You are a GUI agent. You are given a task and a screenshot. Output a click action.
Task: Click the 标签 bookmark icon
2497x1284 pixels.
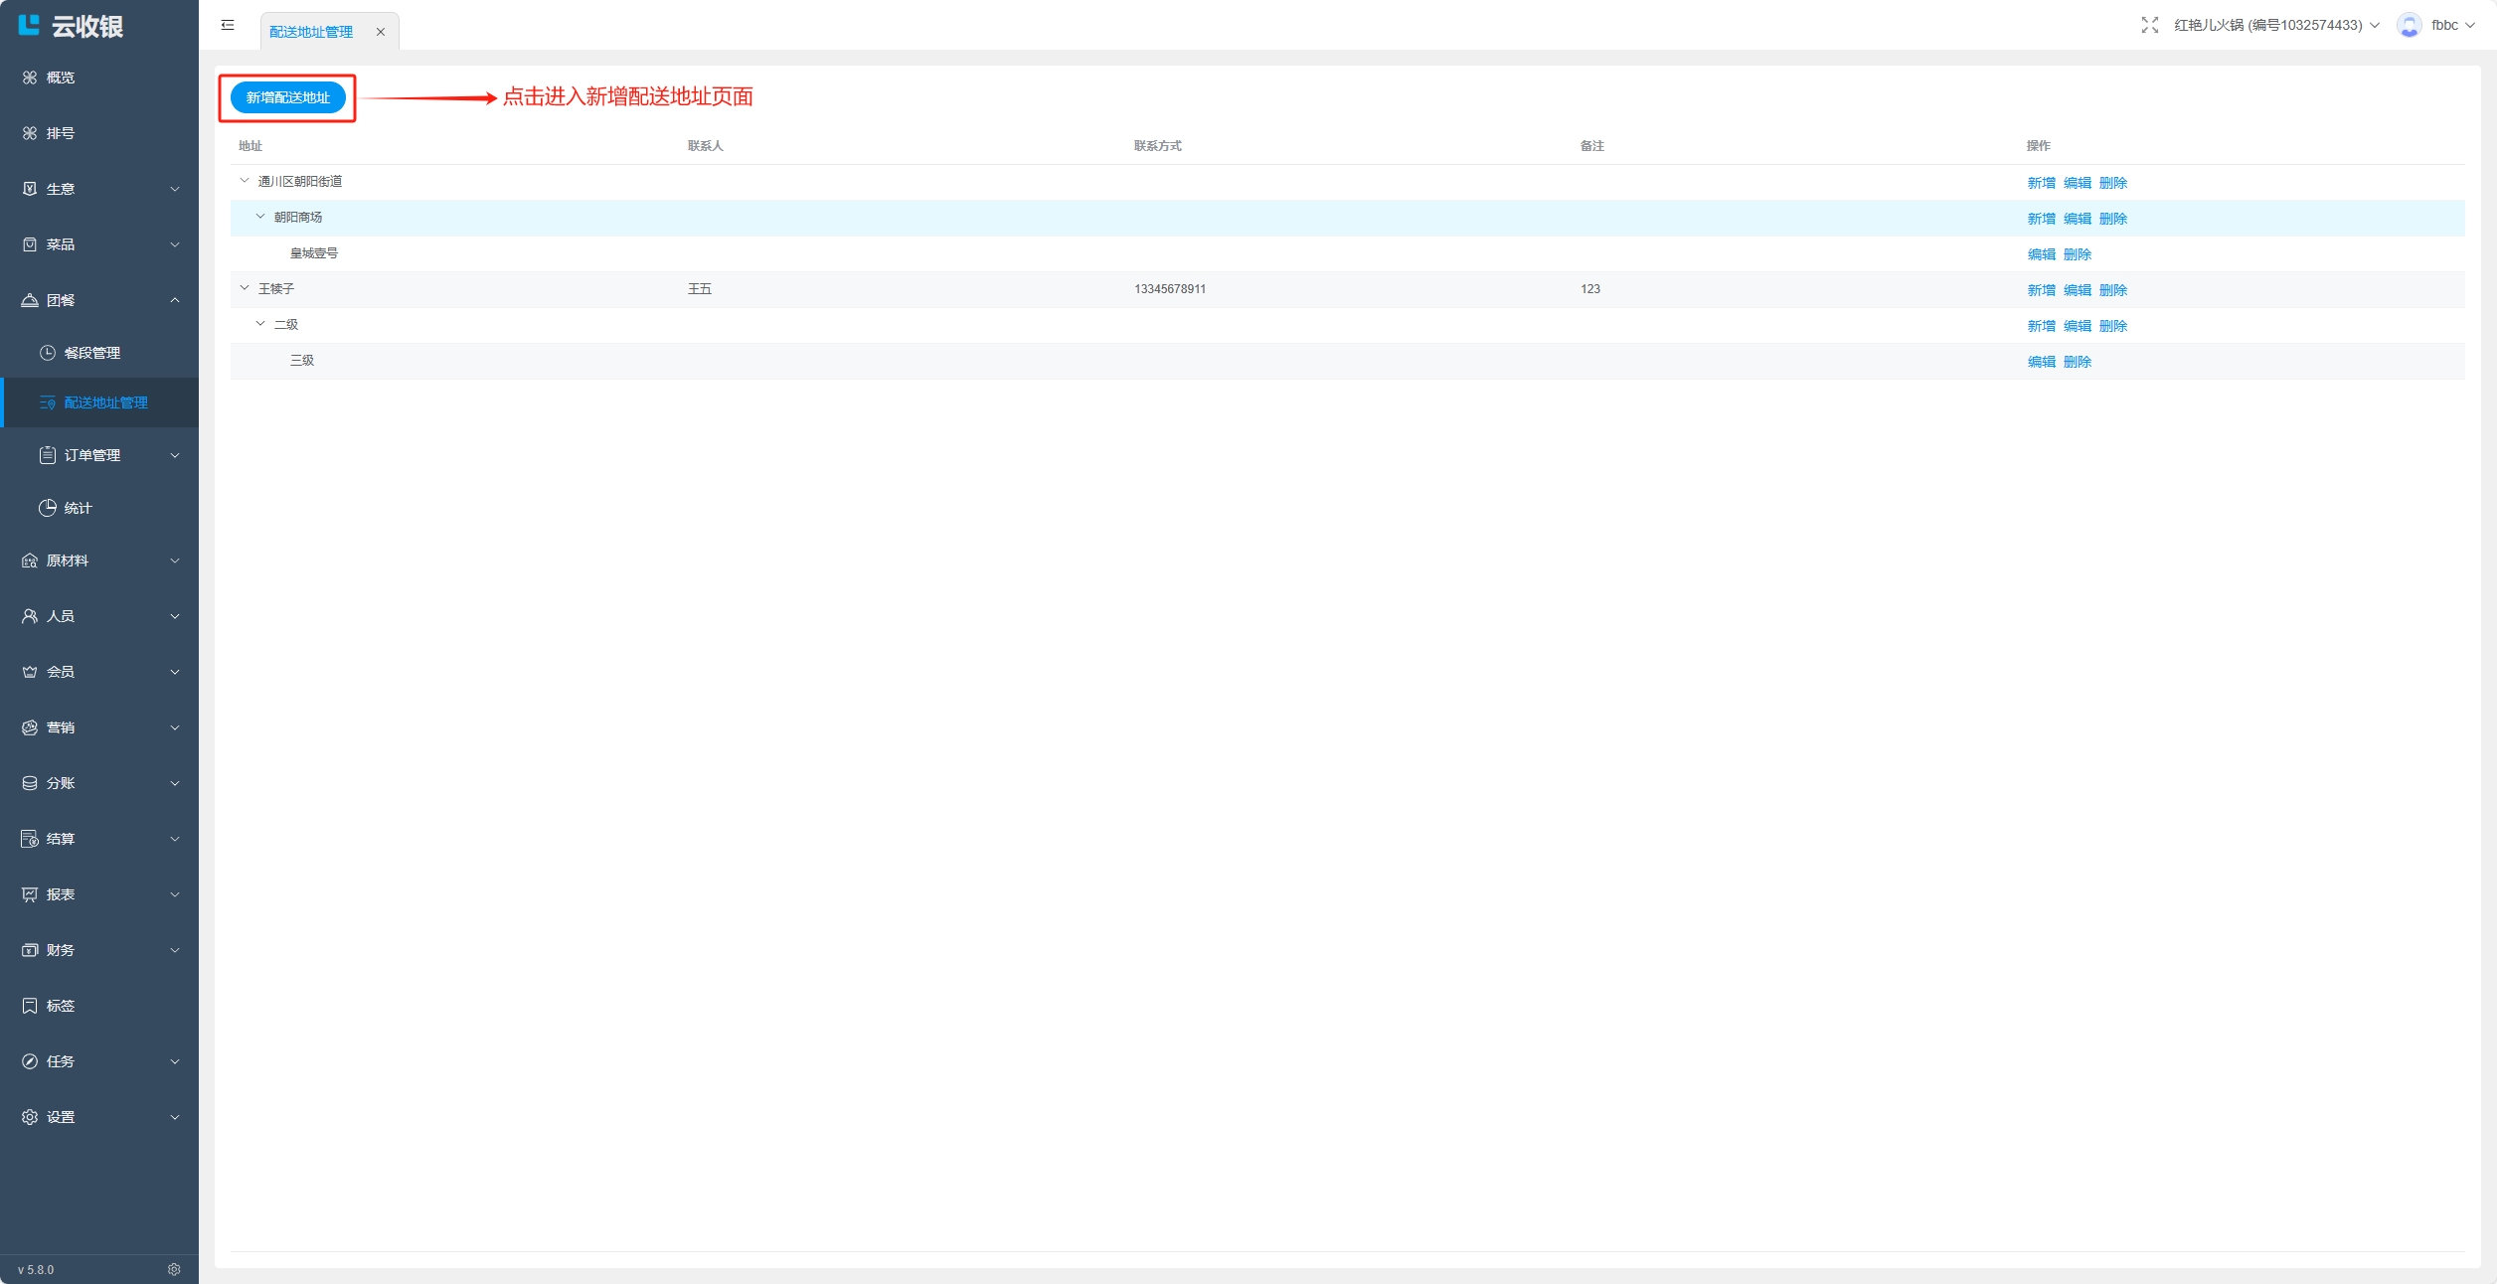[x=30, y=1006]
